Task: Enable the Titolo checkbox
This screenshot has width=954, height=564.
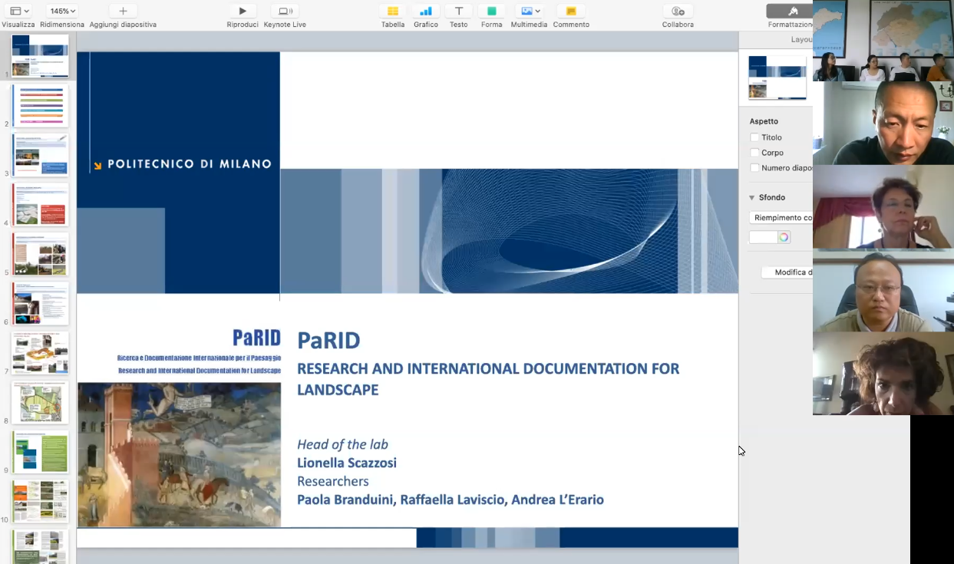Action: 754,137
